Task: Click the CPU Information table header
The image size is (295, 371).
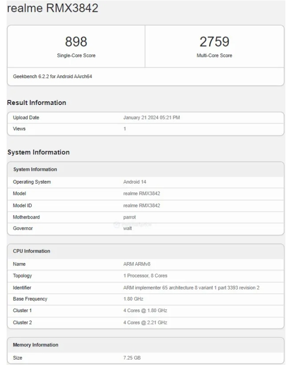Action: click(x=32, y=251)
